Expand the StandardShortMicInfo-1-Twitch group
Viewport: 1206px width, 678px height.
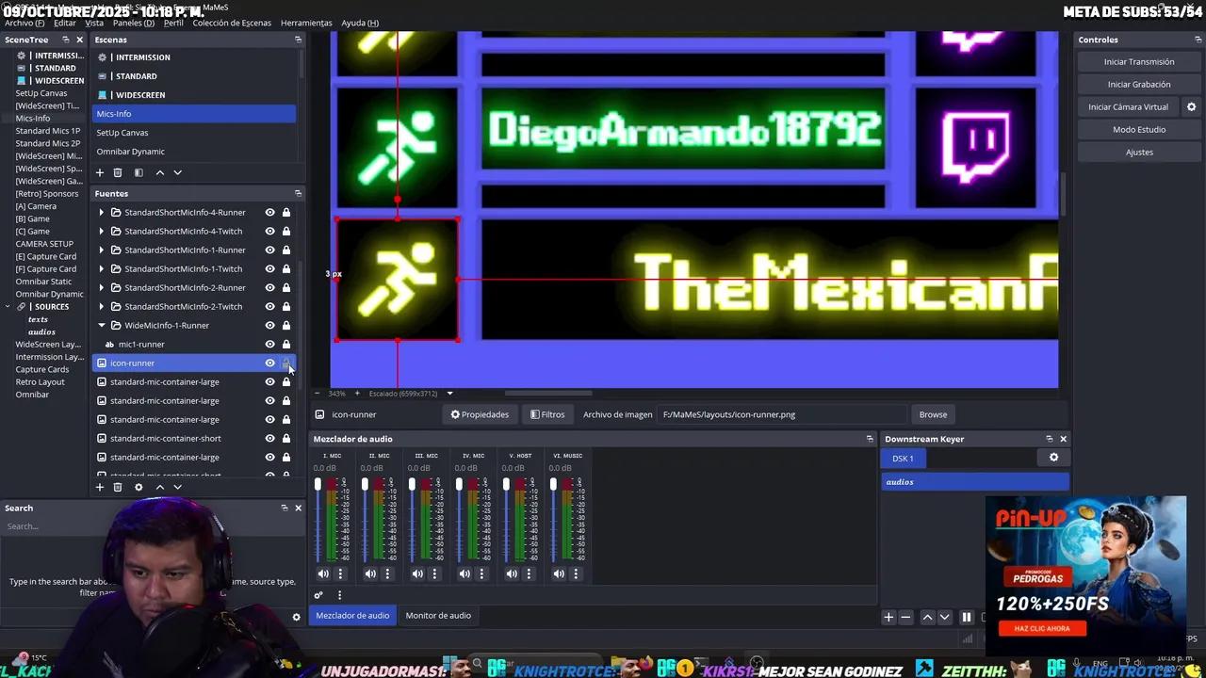pyautogui.click(x=102, y=269)
